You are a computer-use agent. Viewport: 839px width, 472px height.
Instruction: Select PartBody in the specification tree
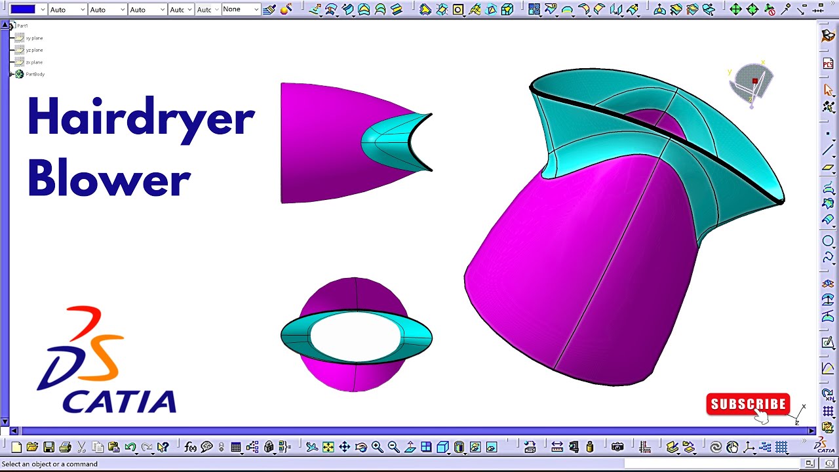[x=35, y=74]
